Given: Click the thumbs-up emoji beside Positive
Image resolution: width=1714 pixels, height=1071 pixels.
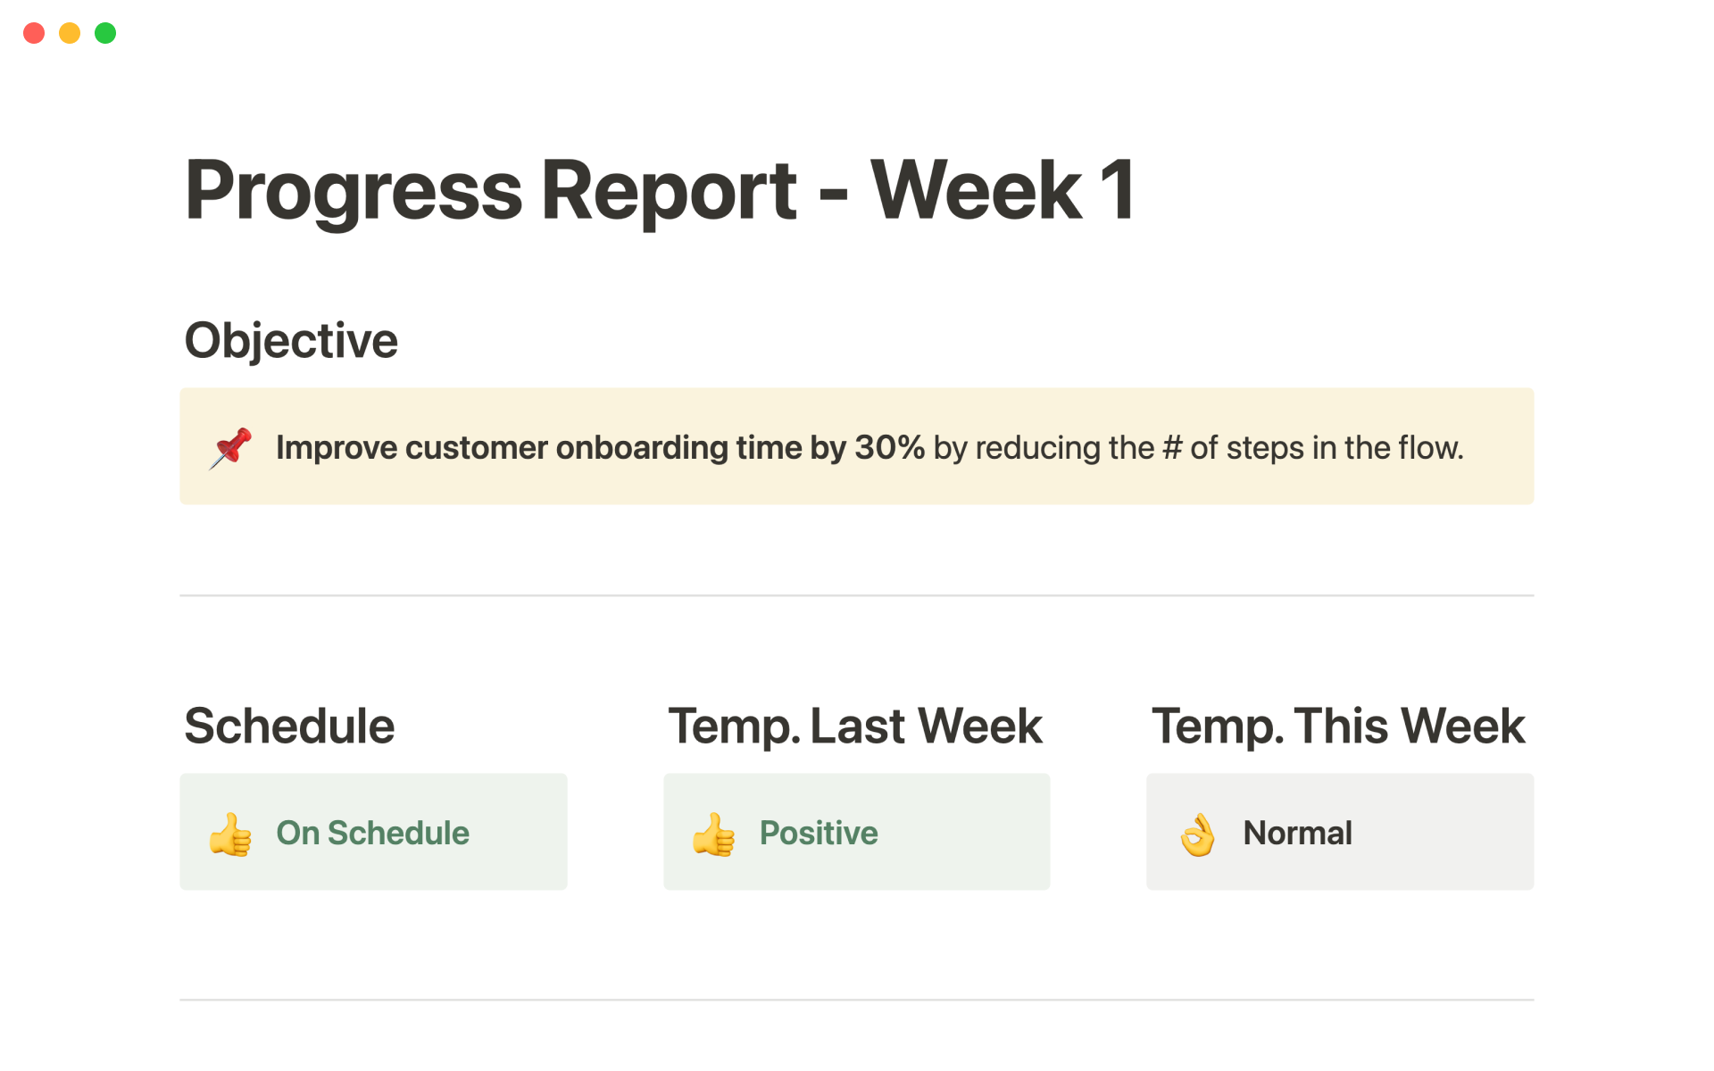Looking at the screenshot, I should (713, 834).
